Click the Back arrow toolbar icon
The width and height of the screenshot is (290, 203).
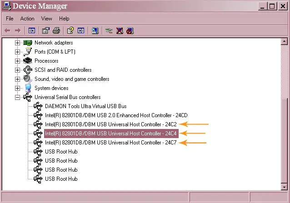pyautogui.click(x=7, y=30)
